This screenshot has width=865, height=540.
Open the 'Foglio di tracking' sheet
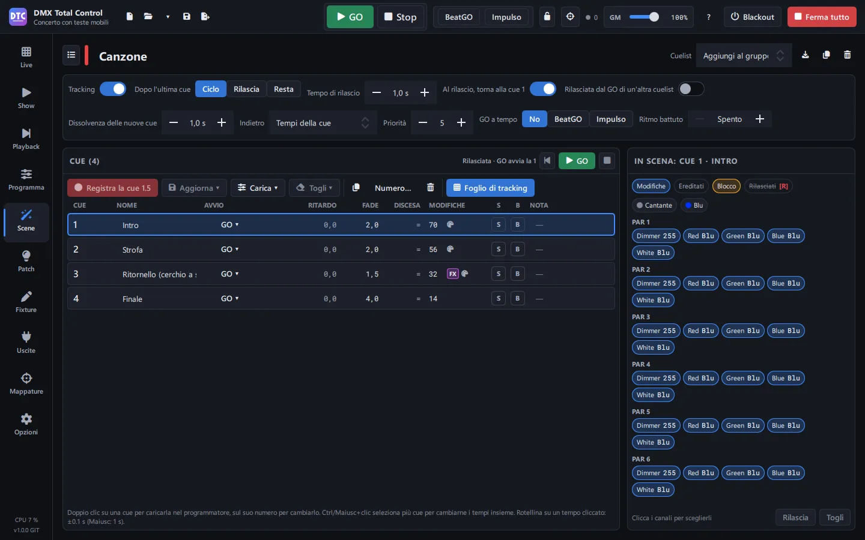tap(490, 188)
